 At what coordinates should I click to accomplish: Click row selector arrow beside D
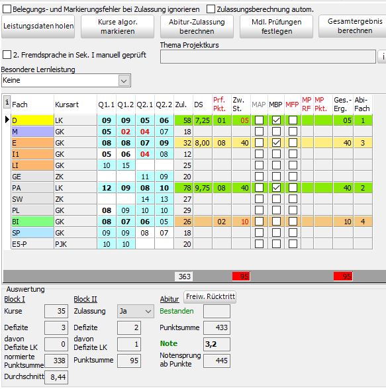[7, 120]
